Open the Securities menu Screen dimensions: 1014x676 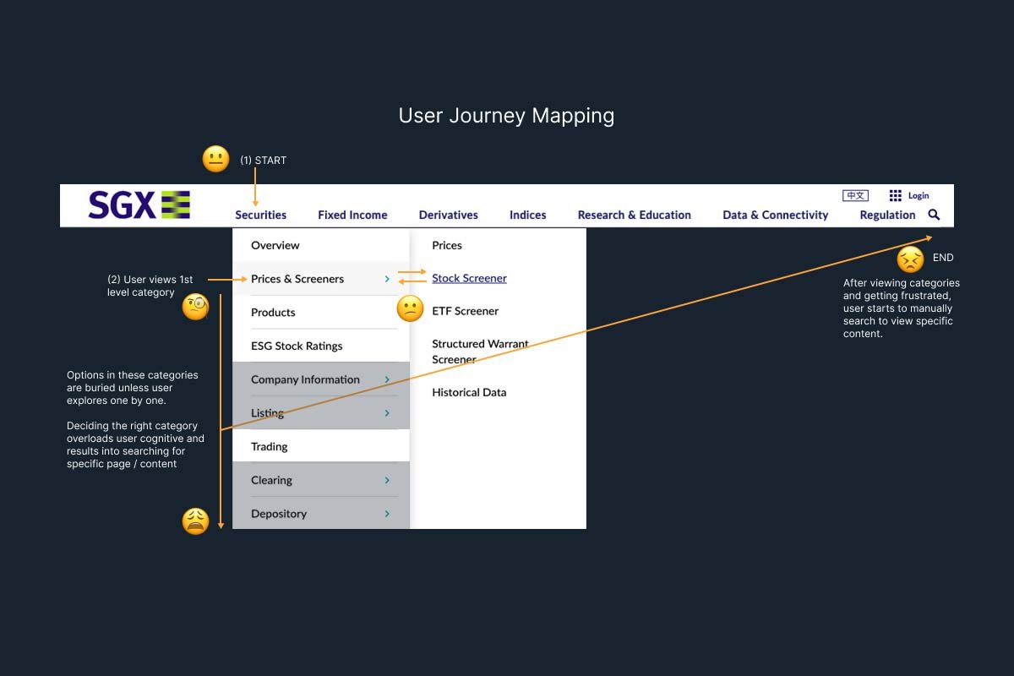coord(260,215)
